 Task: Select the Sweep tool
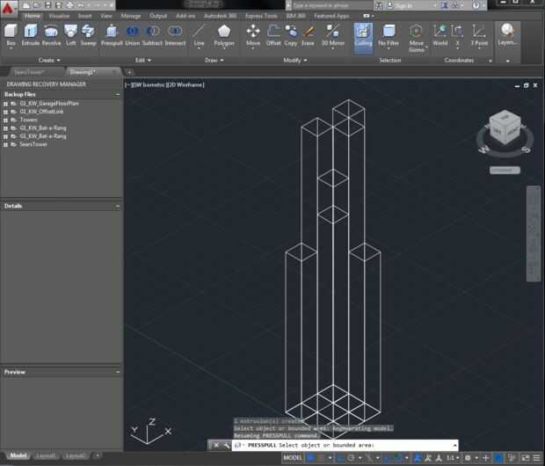tap(88, 35)
